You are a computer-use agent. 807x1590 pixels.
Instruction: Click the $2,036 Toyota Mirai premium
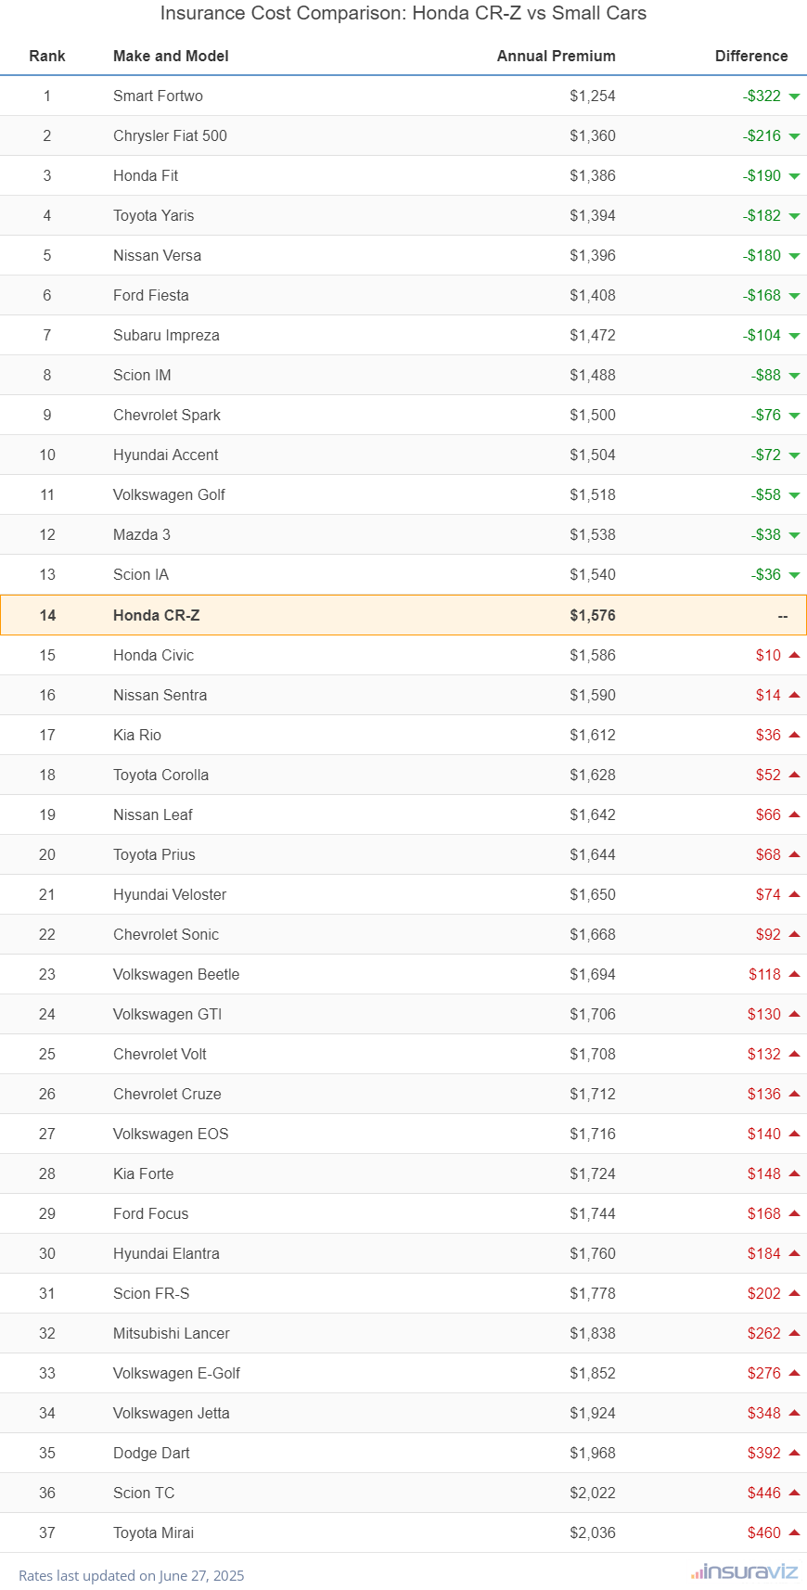[593, 1532]
